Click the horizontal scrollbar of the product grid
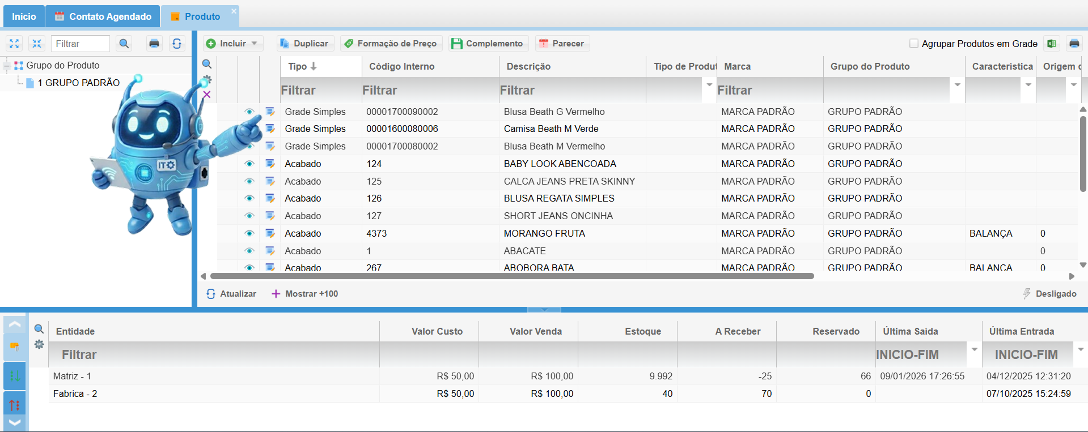This screenshot has height=432, width=1088. pos(511,276)
